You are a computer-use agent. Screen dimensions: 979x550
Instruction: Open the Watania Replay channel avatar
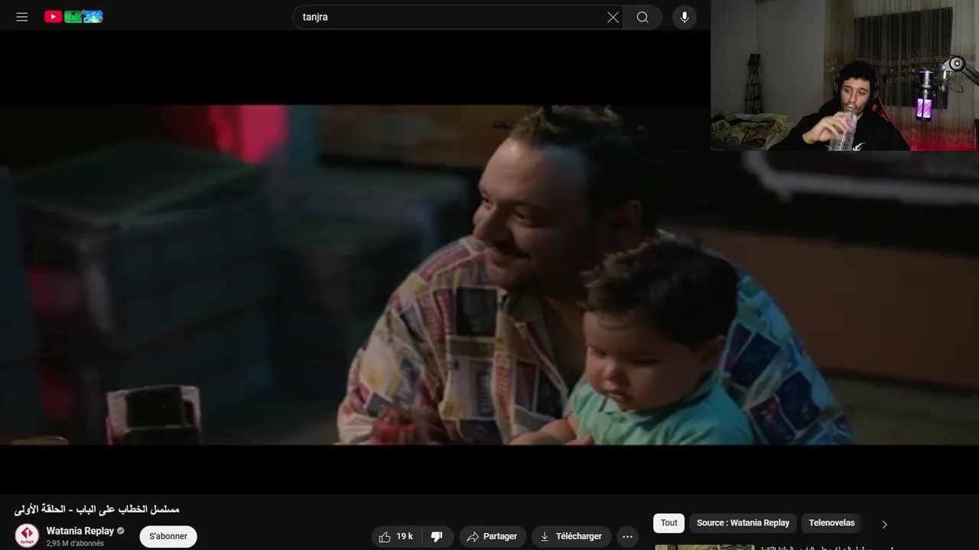[x=27, y=535]
